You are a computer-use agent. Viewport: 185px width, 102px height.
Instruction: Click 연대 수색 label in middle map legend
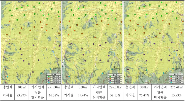pos(117,78)
